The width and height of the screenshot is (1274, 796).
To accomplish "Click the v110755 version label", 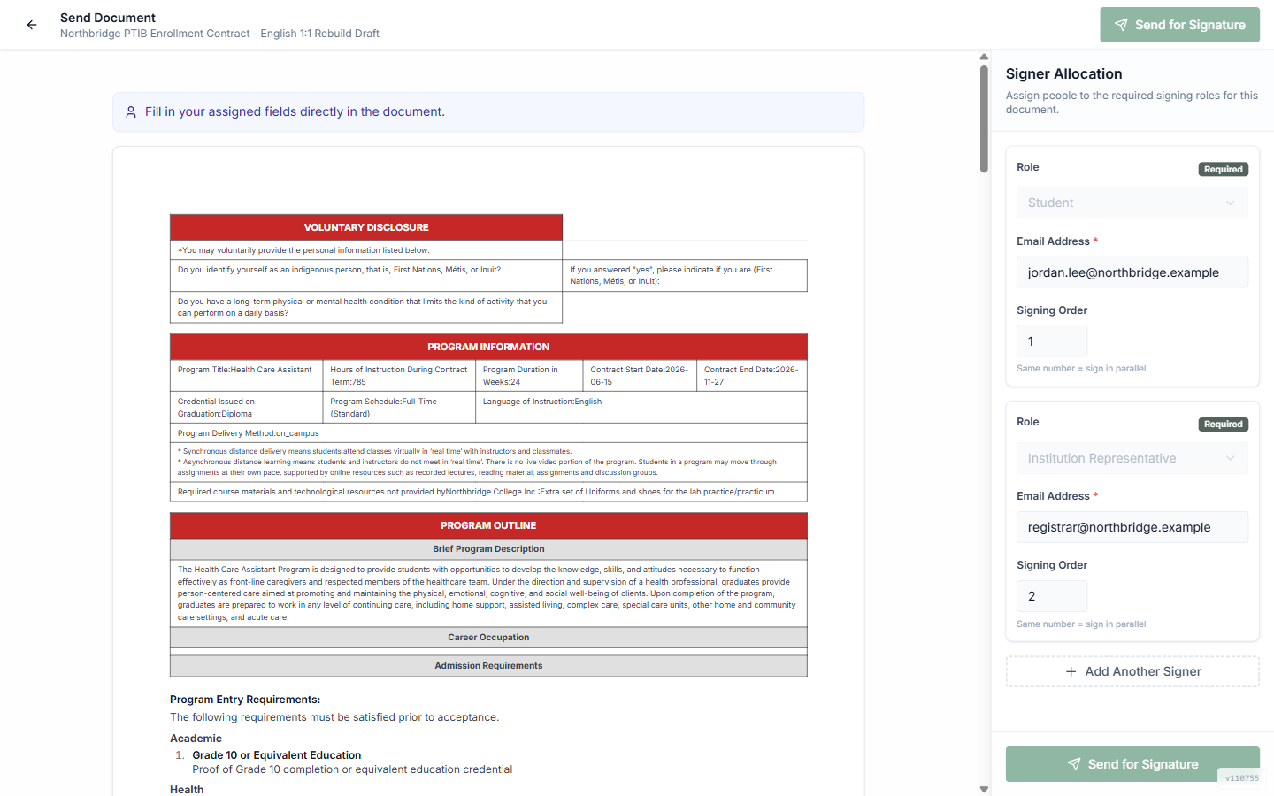I will coord(1241,778).
